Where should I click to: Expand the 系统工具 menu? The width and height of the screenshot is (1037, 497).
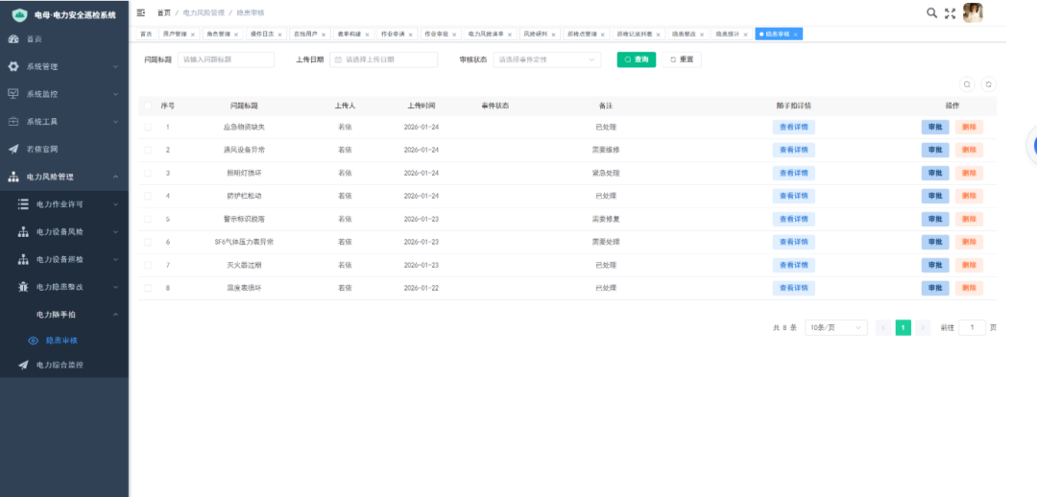pyautogui.click(x=115, y=122)
